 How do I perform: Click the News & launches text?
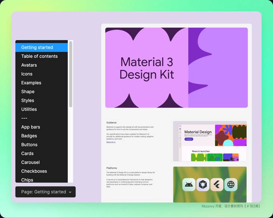pos(201,151)
